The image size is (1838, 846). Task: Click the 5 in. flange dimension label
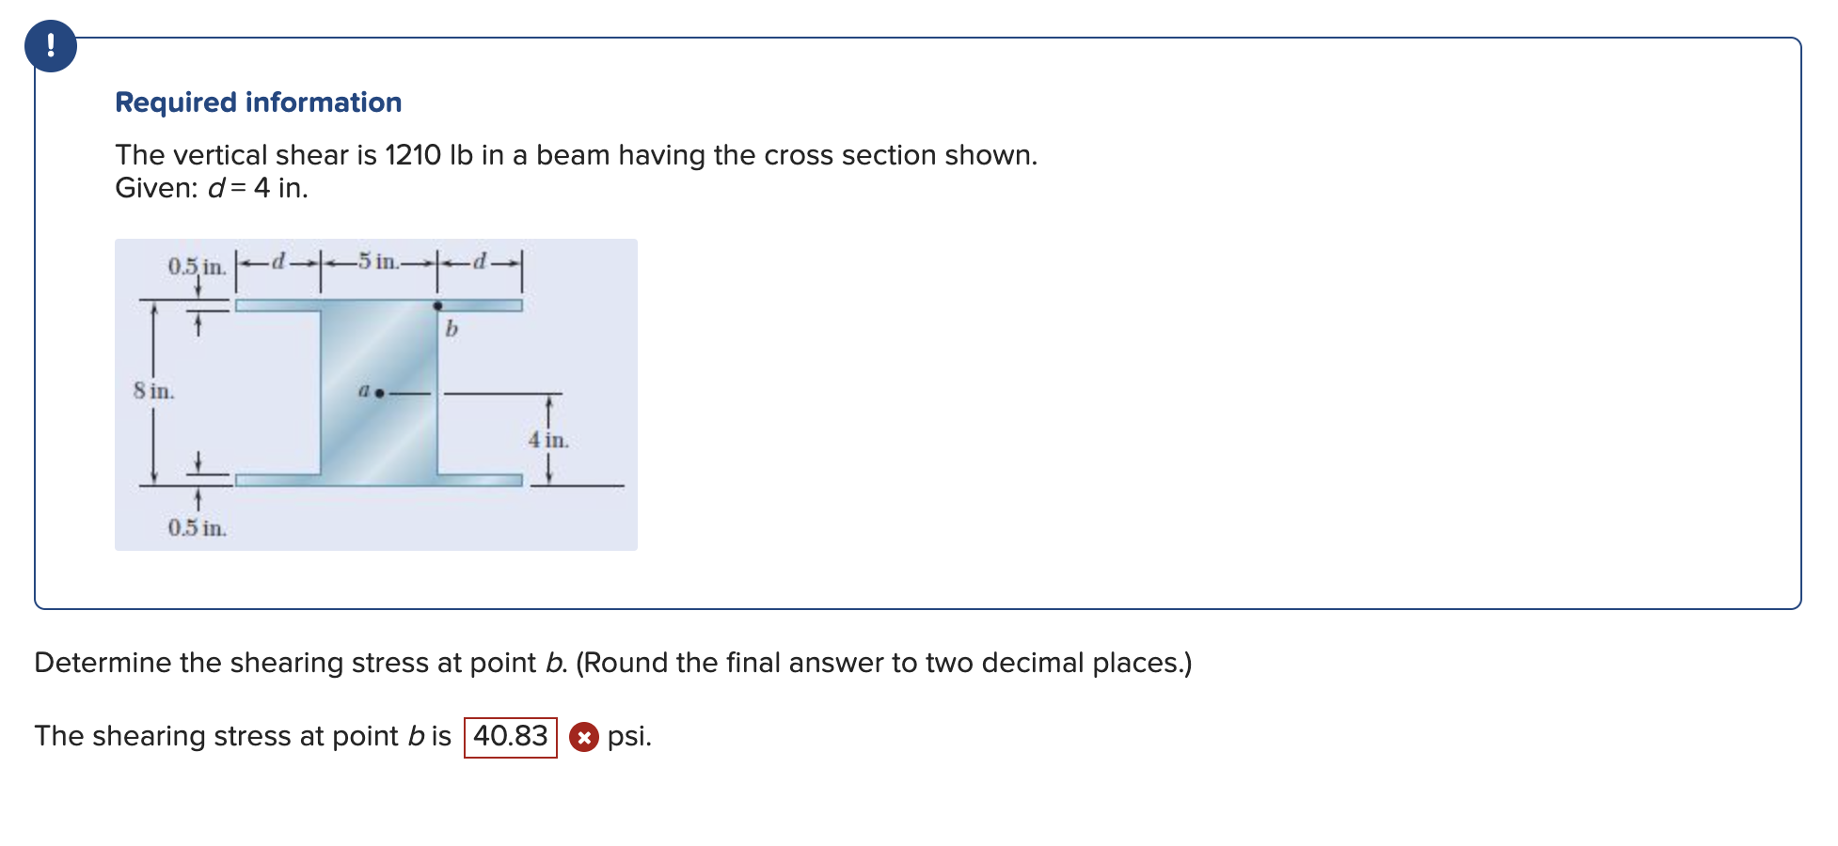tap(378, 262)
